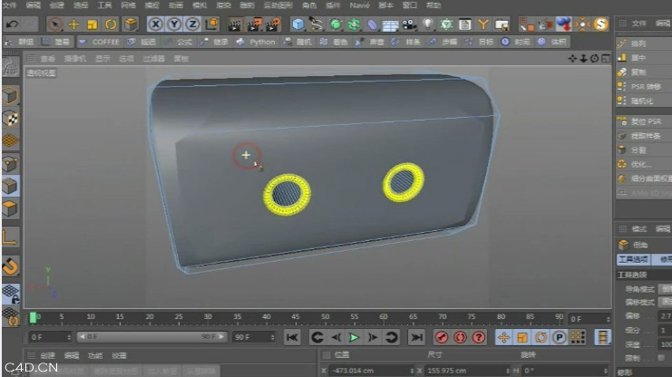Enable the magnet snap icon

[x=10, y=266]
